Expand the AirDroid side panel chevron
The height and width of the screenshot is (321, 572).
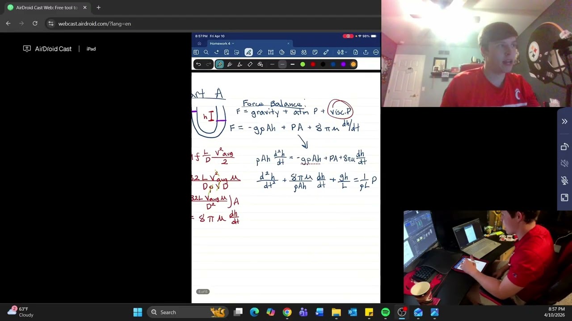564,122
